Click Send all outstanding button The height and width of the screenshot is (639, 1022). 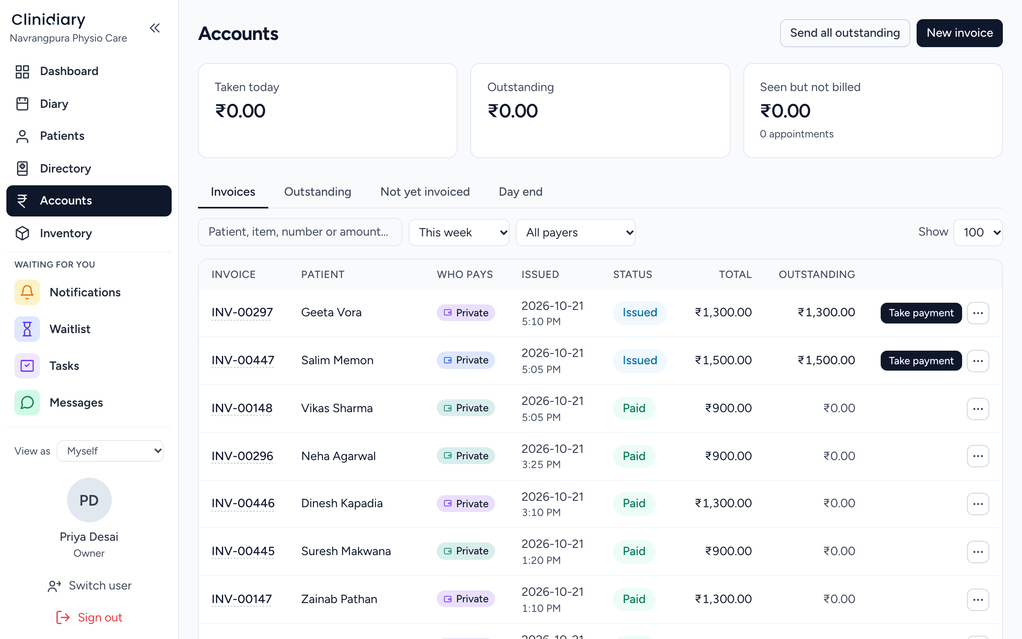(x=845, y=33)
